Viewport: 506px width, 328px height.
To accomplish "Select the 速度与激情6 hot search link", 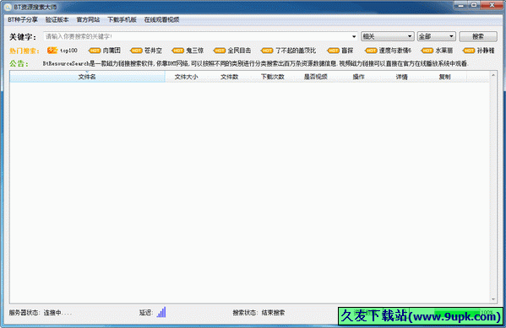I will [395, 51].
